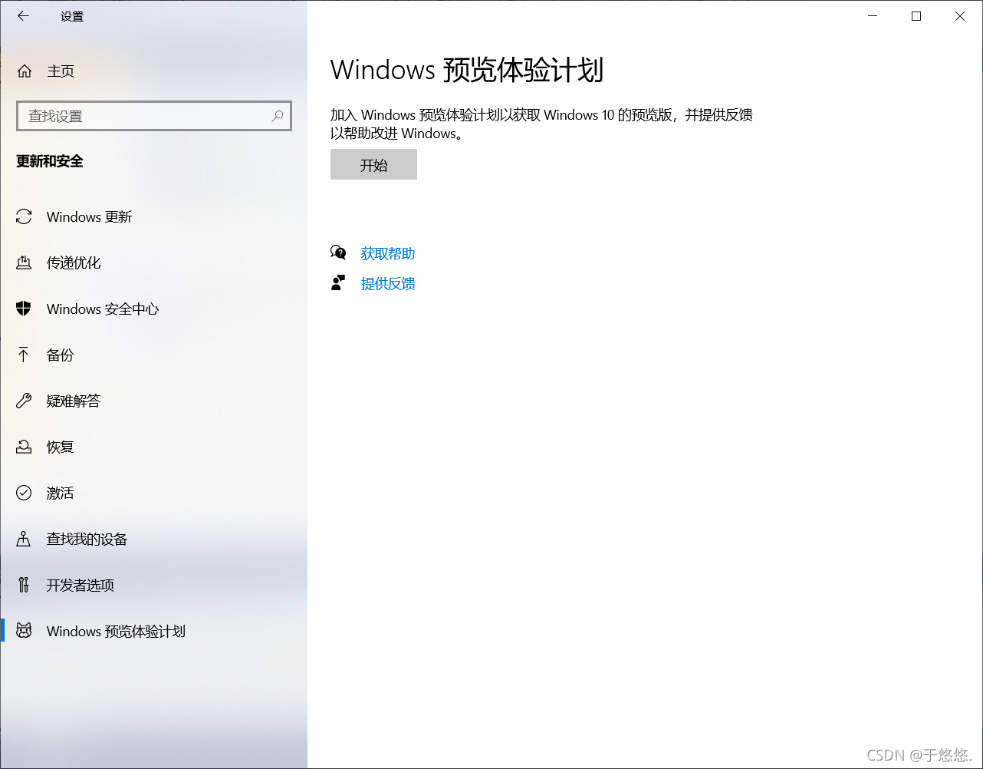Viewport: 983px width, 769px height.
Task: Select 恢复 in the sidebar
Action: 153,447
